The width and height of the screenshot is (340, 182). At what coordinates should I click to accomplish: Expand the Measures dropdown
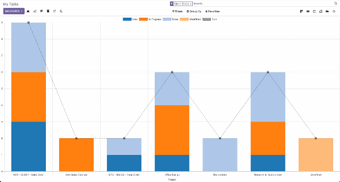click(14, 11)
